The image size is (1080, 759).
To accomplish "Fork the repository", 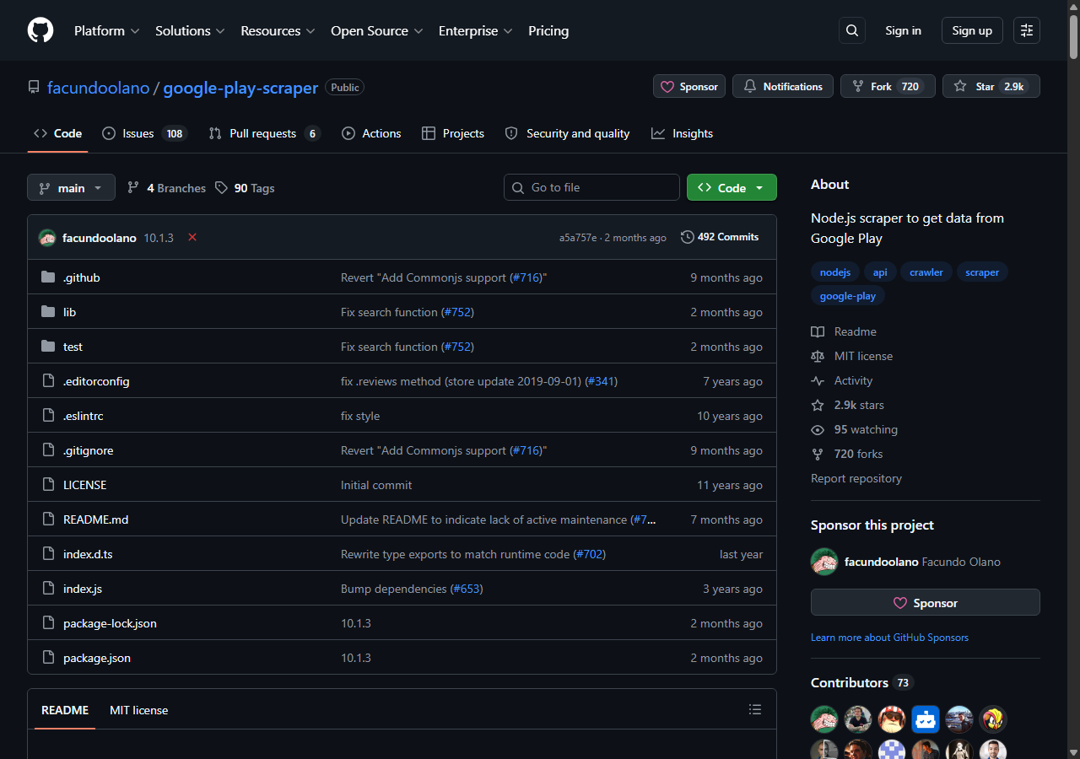I will coord(888,86).
